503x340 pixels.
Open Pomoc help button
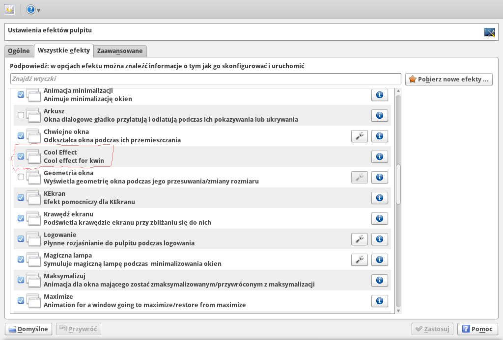tap(477, 329)
